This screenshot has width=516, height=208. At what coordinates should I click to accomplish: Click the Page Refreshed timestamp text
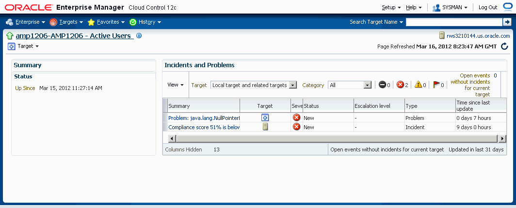[437, 46]
